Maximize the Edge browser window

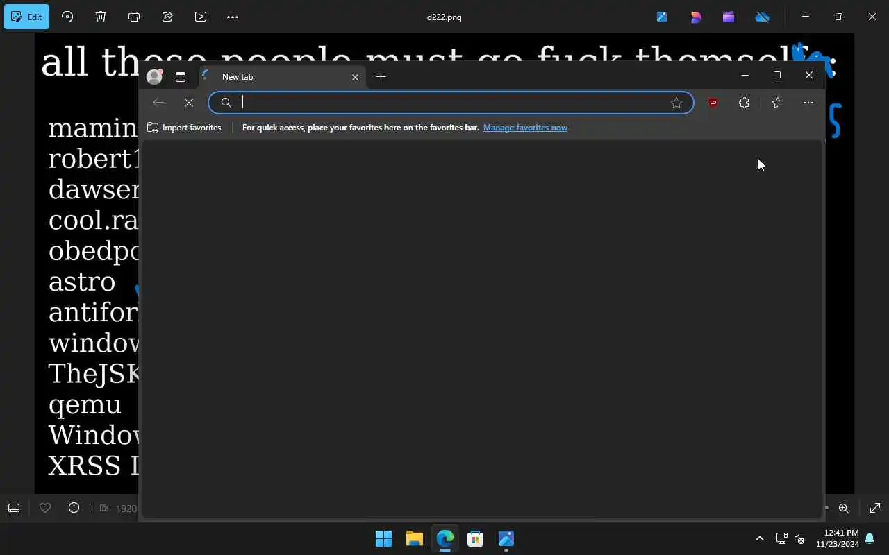pyautogui.click(x=777, y=75)
